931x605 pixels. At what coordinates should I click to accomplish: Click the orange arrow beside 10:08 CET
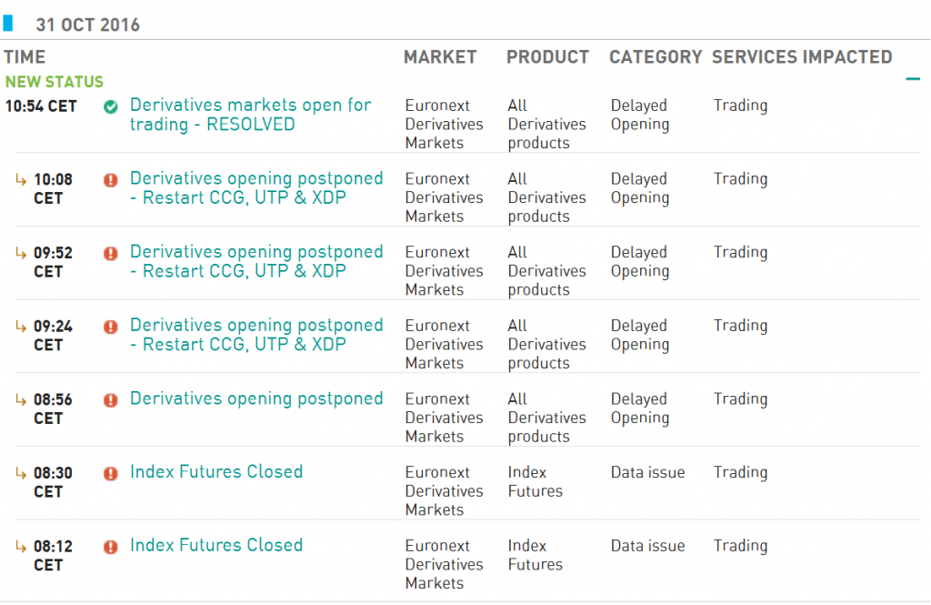pos(22,179)
